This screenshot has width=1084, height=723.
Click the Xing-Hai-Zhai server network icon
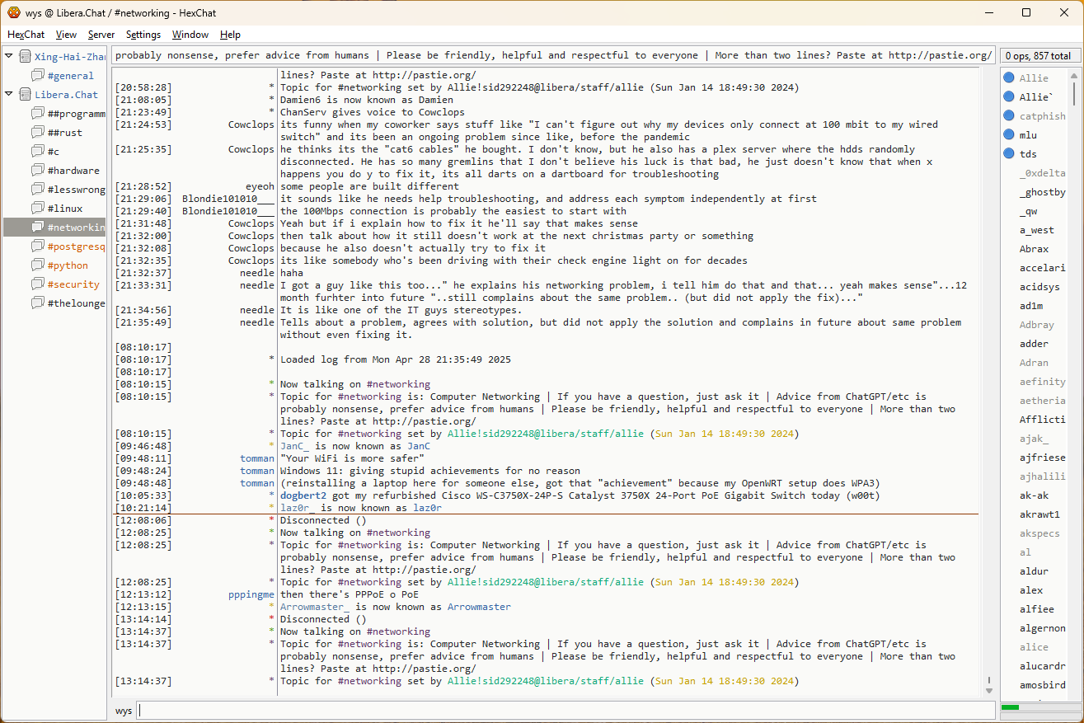coord(26,57)
